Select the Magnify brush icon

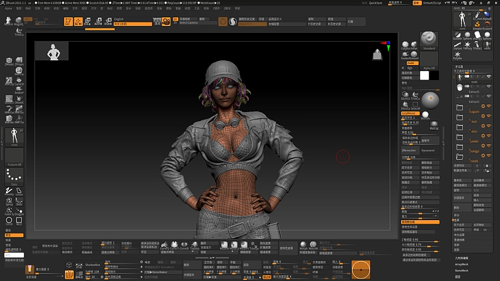point(19,21)
